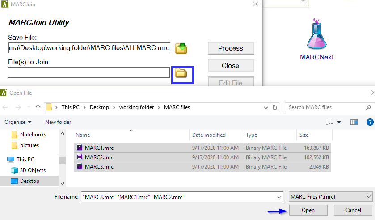Open the Organize menu dropdown
The height and width of the screenshot is (220, 375).
click(x=18, y=122)
